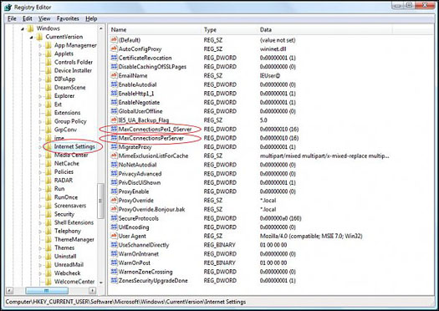This screenshot has height=311, width=439.
Task: Expand the Shell Extensions key arrow
Action: click(x=40, y=223)
